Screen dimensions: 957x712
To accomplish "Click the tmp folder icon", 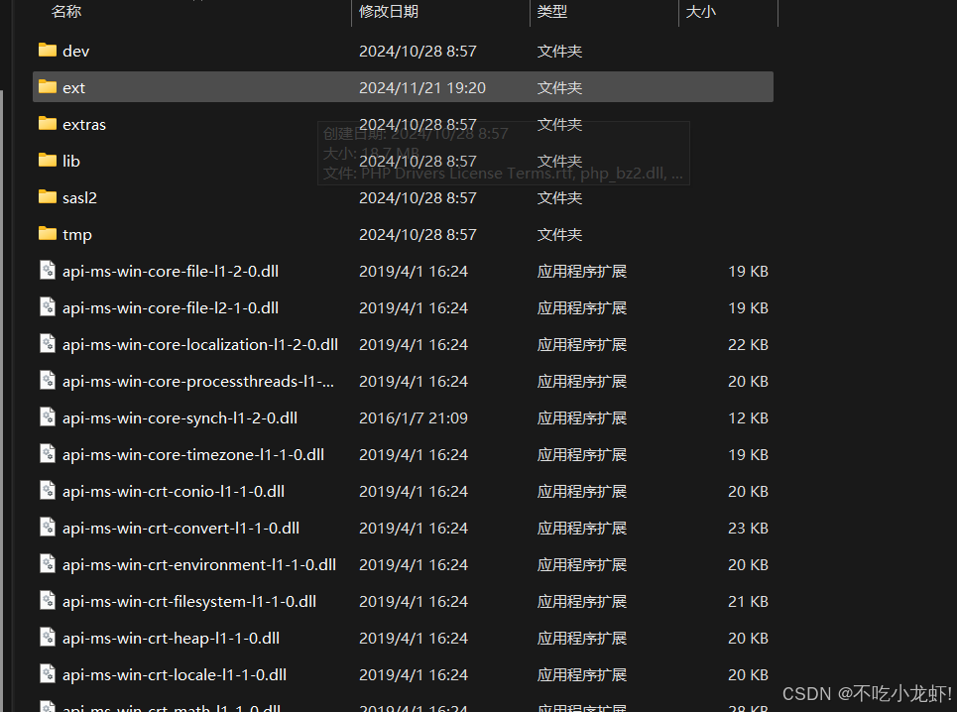I will coord(47,234).
